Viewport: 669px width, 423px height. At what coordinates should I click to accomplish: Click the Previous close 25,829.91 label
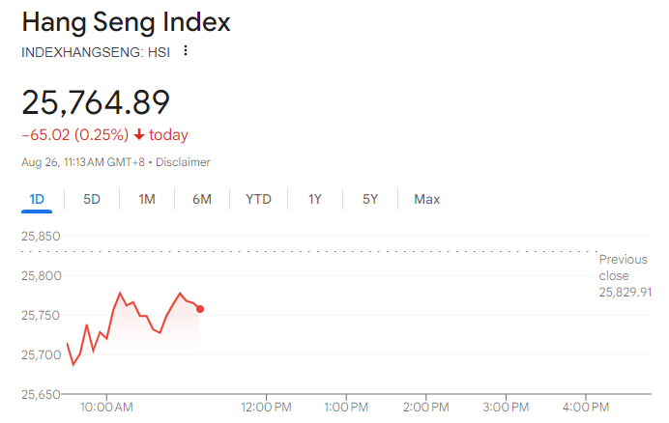pos(625,275)
